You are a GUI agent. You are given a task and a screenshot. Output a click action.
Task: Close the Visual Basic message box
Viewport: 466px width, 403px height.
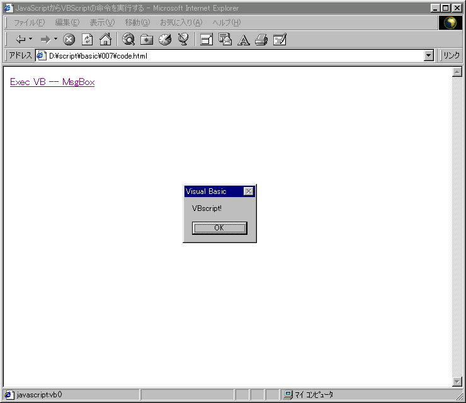tap(249, 191)
